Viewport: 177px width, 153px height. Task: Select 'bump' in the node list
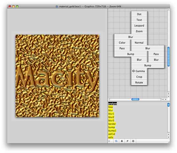112,127
